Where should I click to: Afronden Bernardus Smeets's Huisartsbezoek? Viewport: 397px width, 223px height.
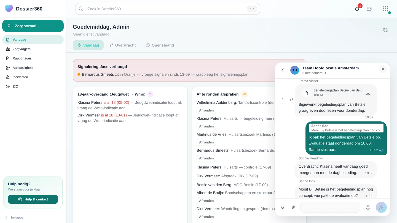click(206, 158)
